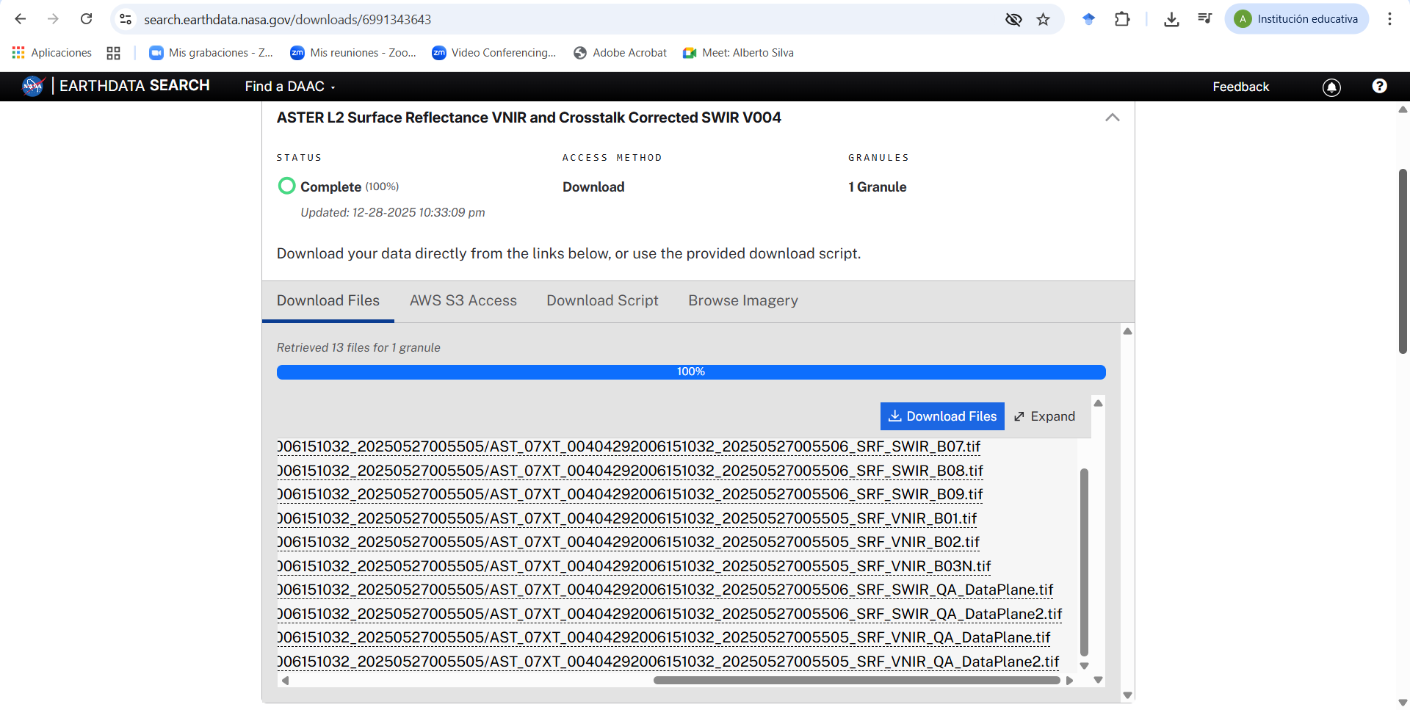
Task: Open the SRF_VNIR_B03N.tif file link
Action: pos(634,566)
